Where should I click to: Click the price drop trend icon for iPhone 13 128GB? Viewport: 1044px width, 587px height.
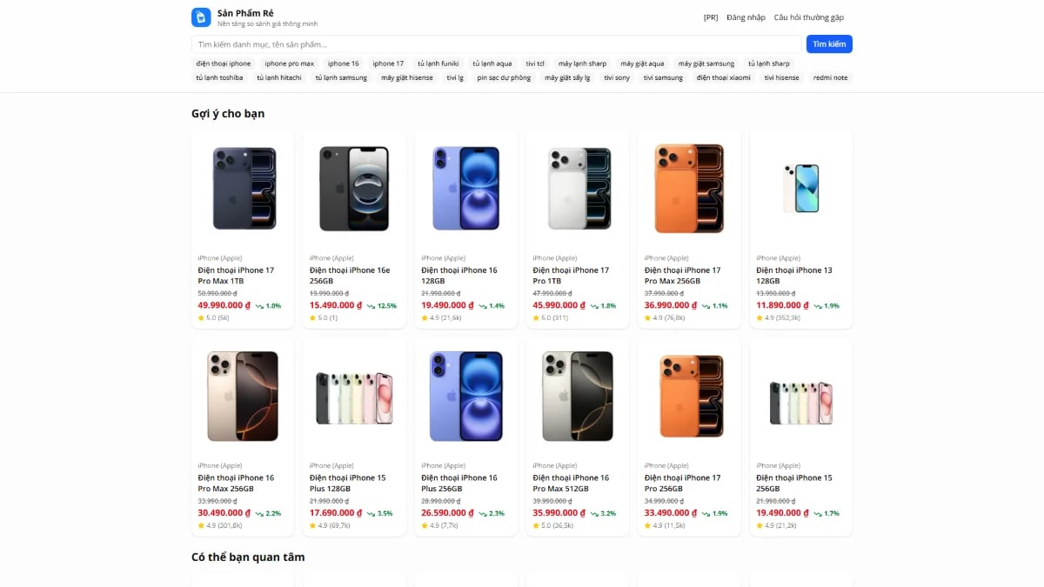tap(818, 306)
